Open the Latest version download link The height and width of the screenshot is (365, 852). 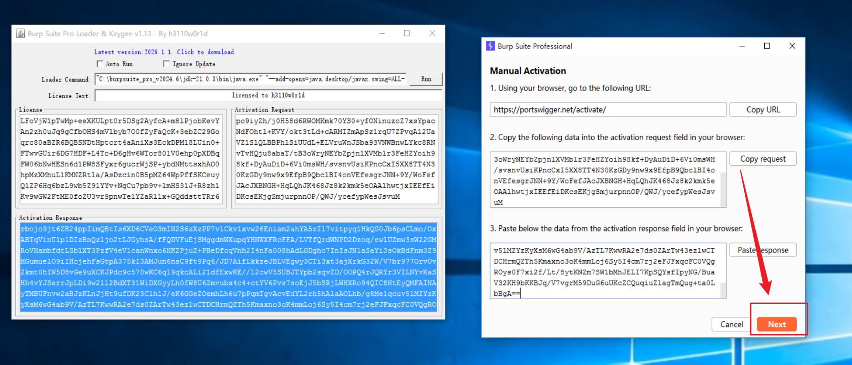click(x=164, y=52)
